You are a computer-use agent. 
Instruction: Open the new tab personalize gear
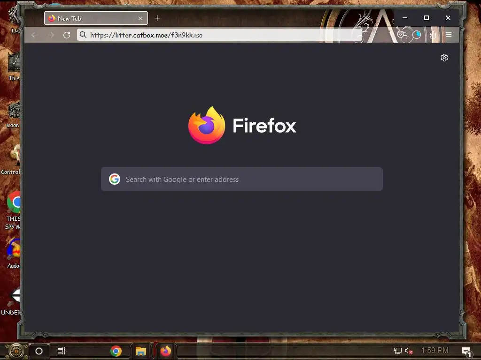click(x=444, y=58)
